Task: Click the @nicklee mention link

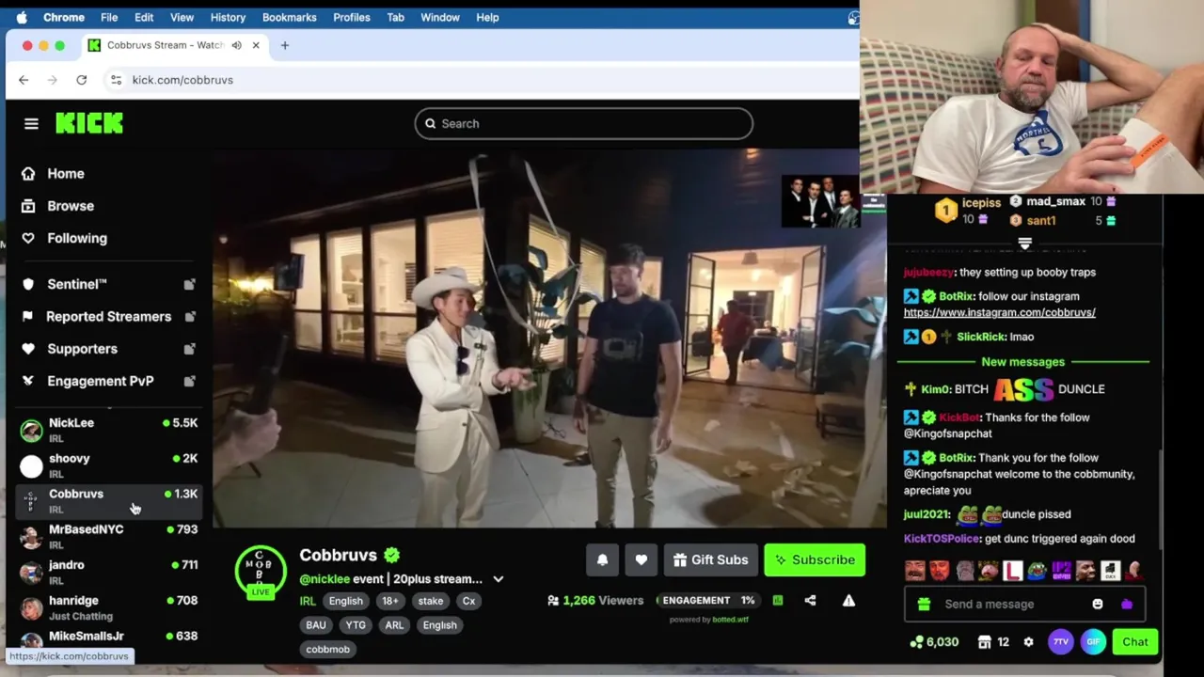Action: pos(325,579)
